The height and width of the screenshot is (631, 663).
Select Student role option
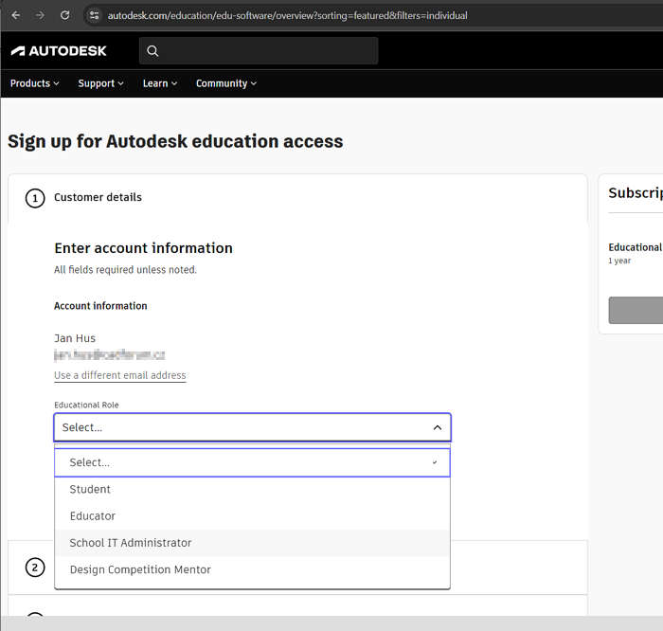point(253,489)
